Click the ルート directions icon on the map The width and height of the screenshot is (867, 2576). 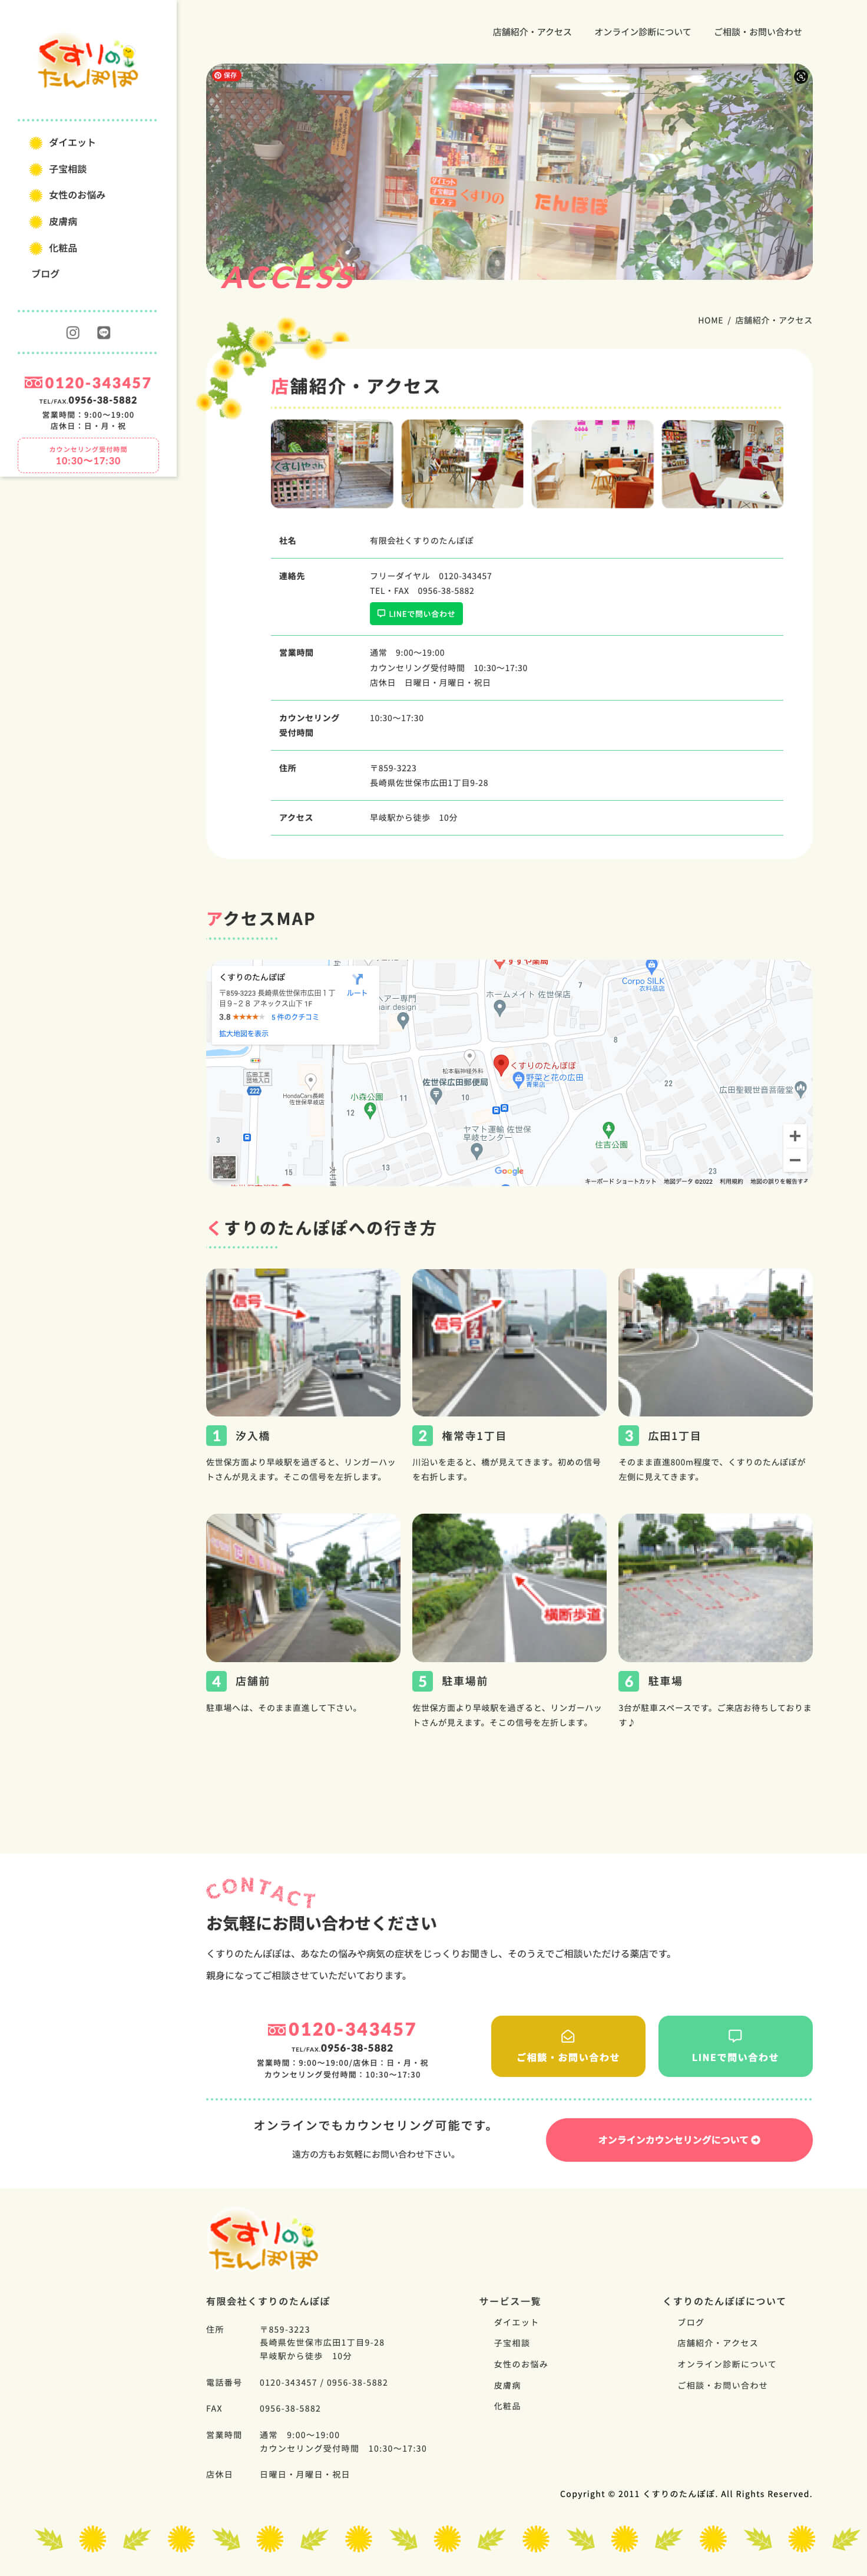coord(357,984)
